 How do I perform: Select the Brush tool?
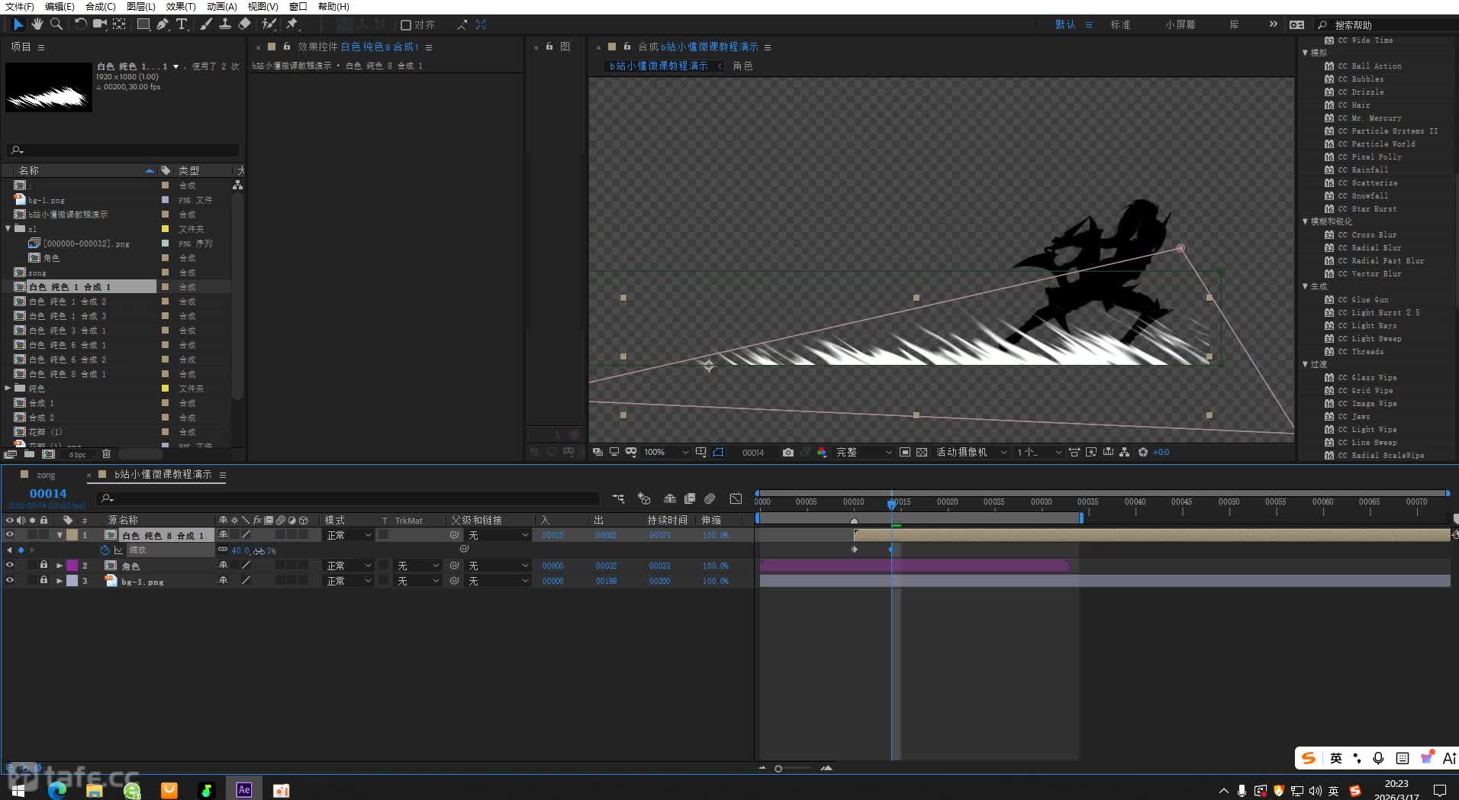tap(206, 24)
